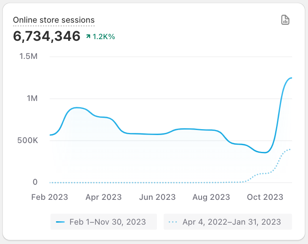Select the Jun 2023 x-axis label
Image resolution: width=308 pixels, height=244 pixels.
(x=158, y=197)
